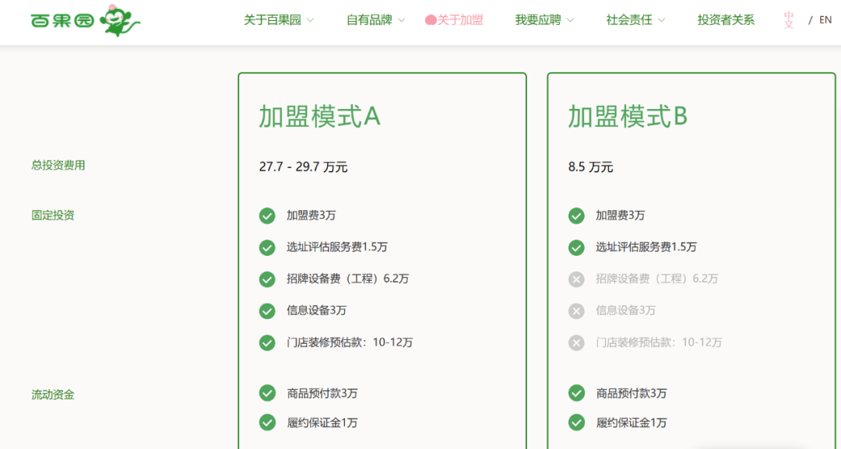Click the gray X icon beside 招牌设备费 in 加盟模式B

click(576, 279)
